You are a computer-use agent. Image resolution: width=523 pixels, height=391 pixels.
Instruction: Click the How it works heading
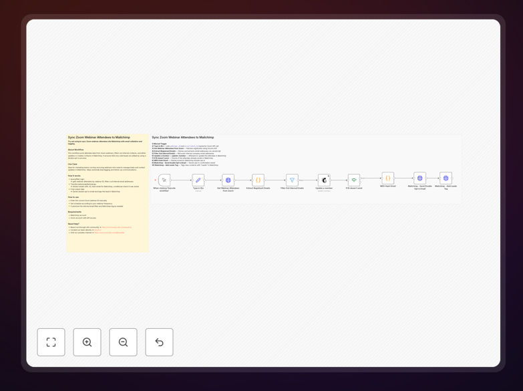(74, 176)
